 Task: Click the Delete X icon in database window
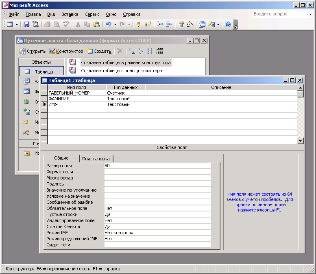(120, 51)
